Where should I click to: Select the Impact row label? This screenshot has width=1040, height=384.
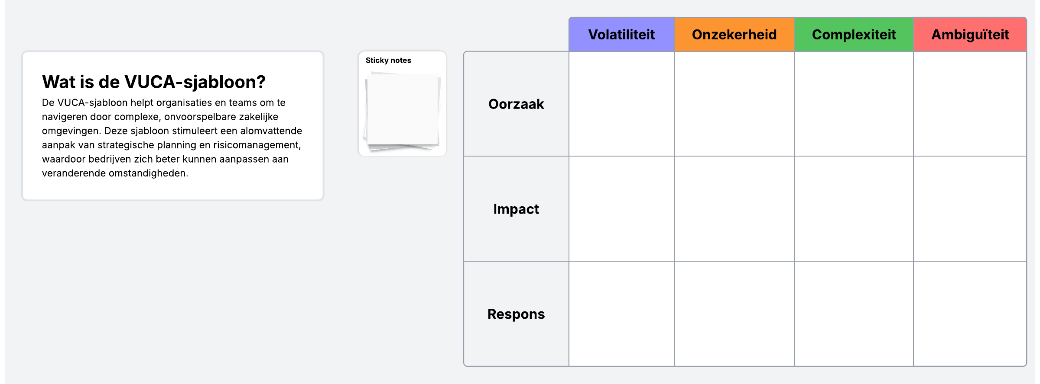(516, 209)
